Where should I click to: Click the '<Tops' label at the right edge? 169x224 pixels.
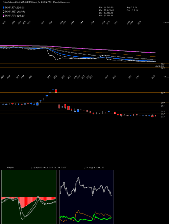[166, 23]
